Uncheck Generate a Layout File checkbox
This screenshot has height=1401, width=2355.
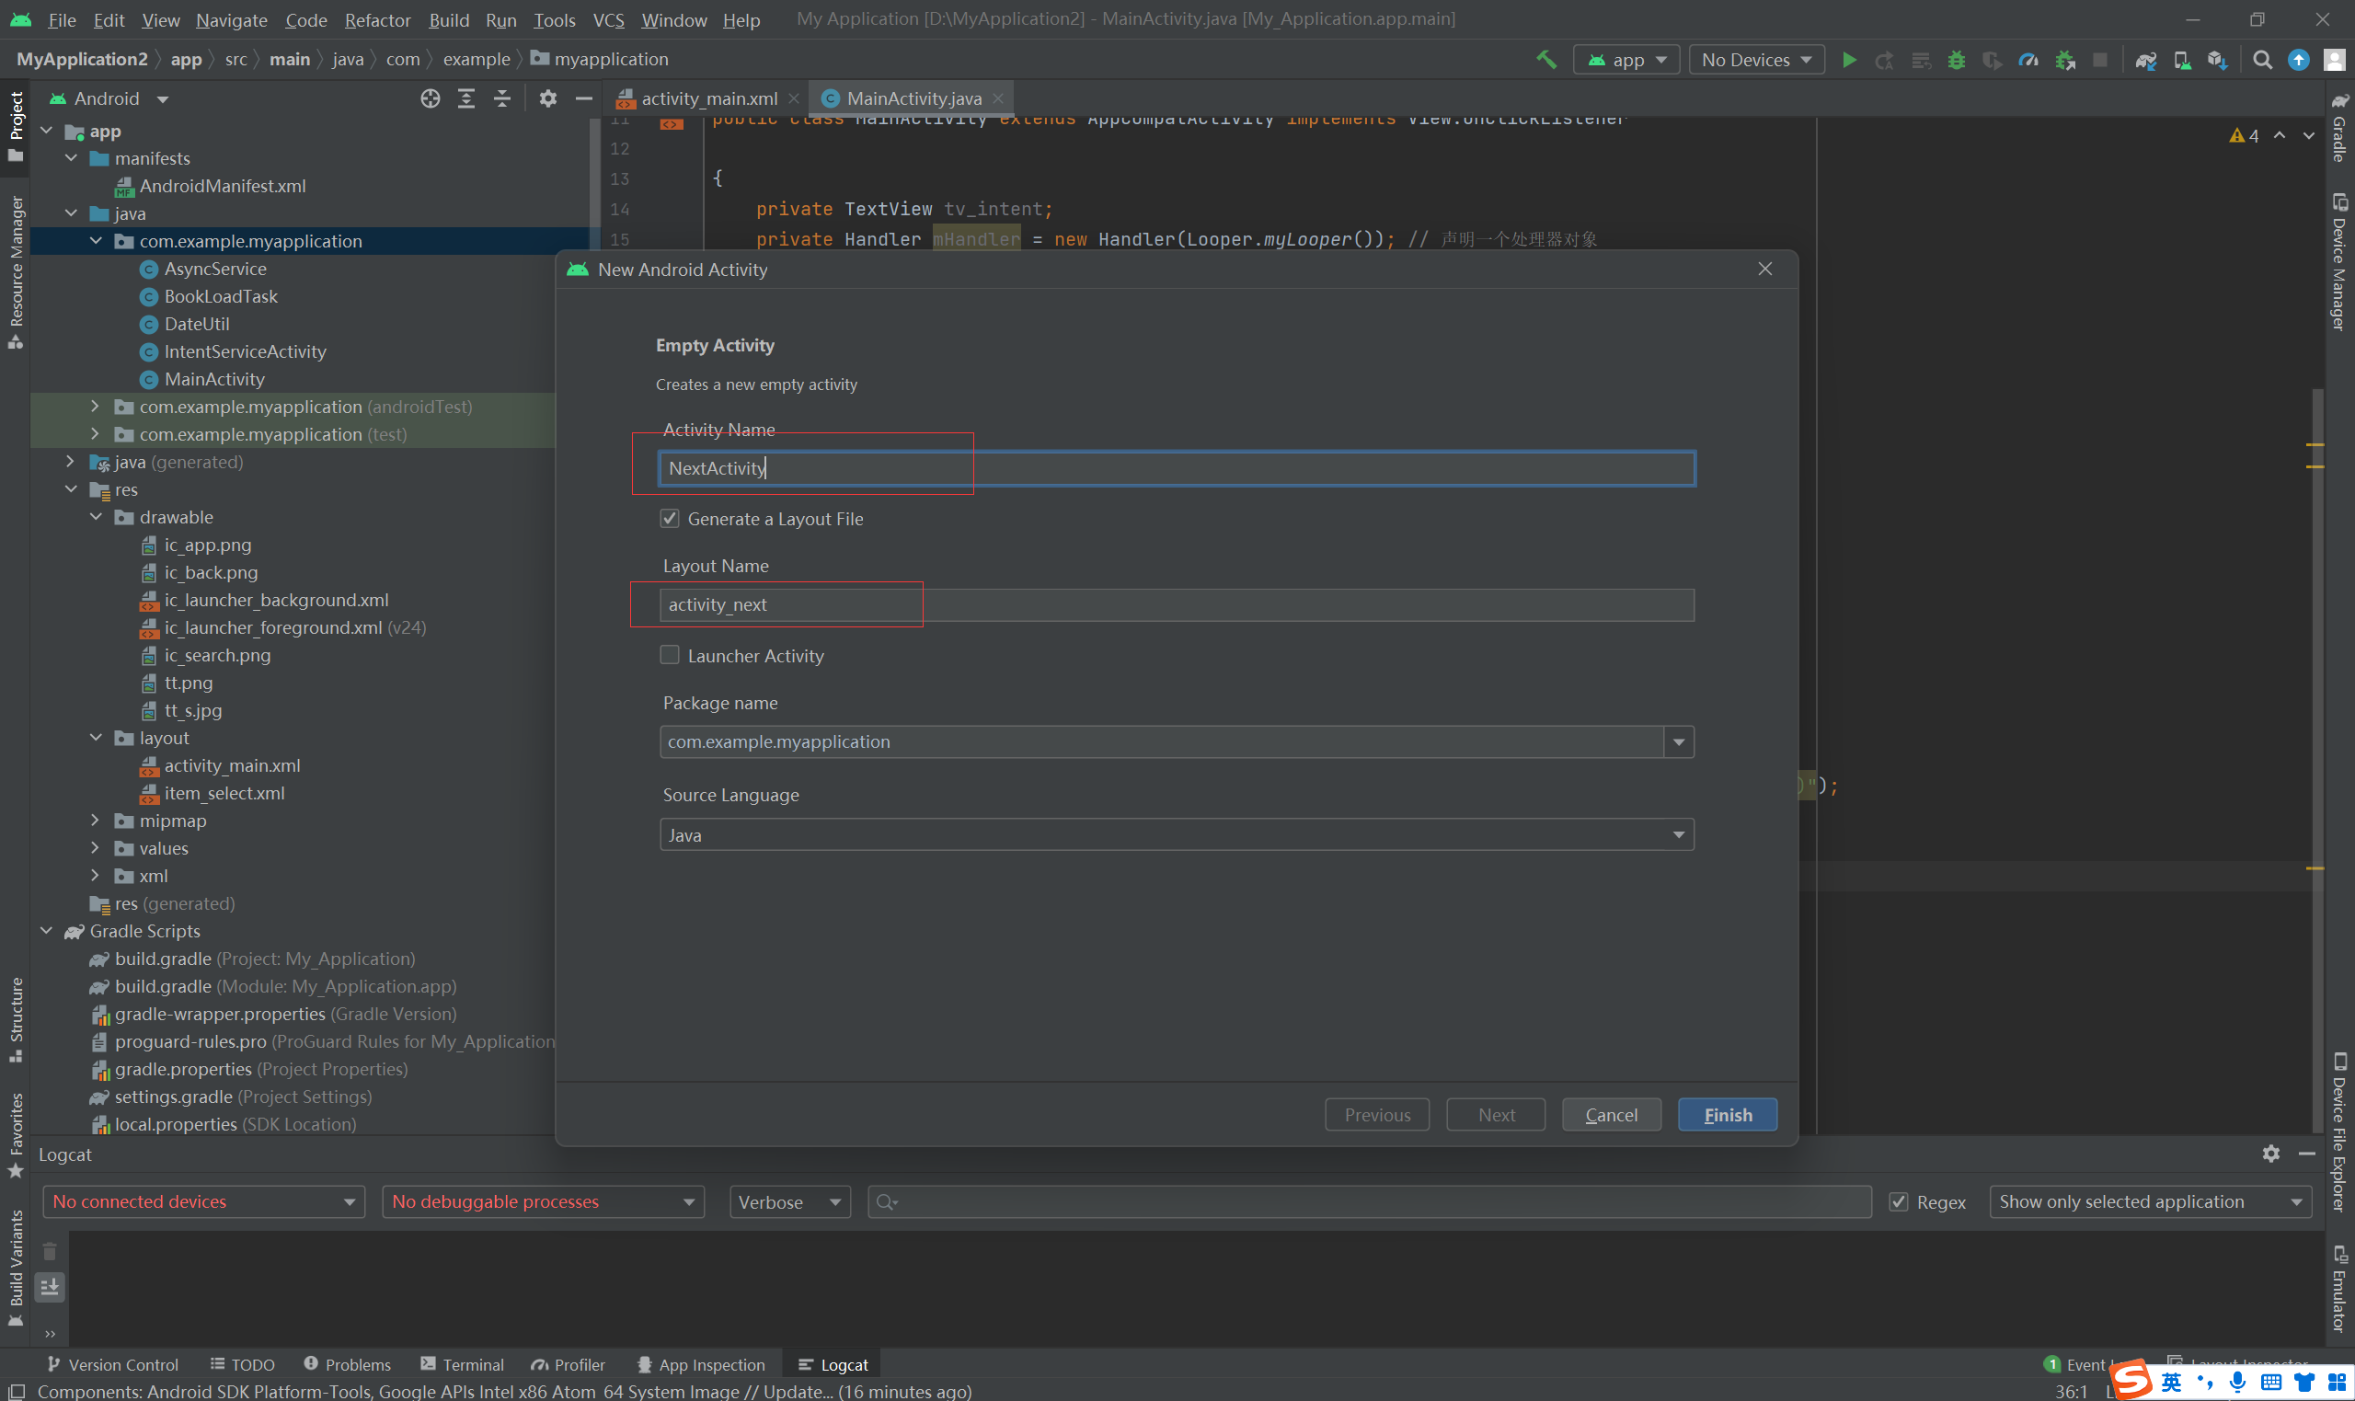point(669,518)
